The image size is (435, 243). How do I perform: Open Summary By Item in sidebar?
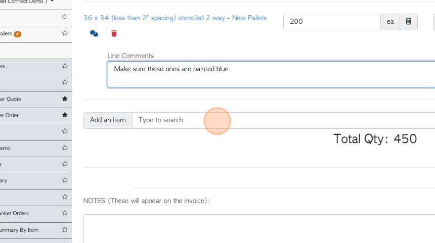point(19,230)
